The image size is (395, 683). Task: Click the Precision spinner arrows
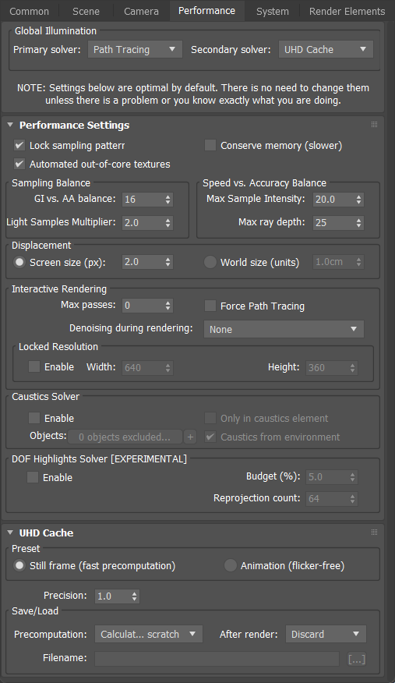(x=135, y=596)
